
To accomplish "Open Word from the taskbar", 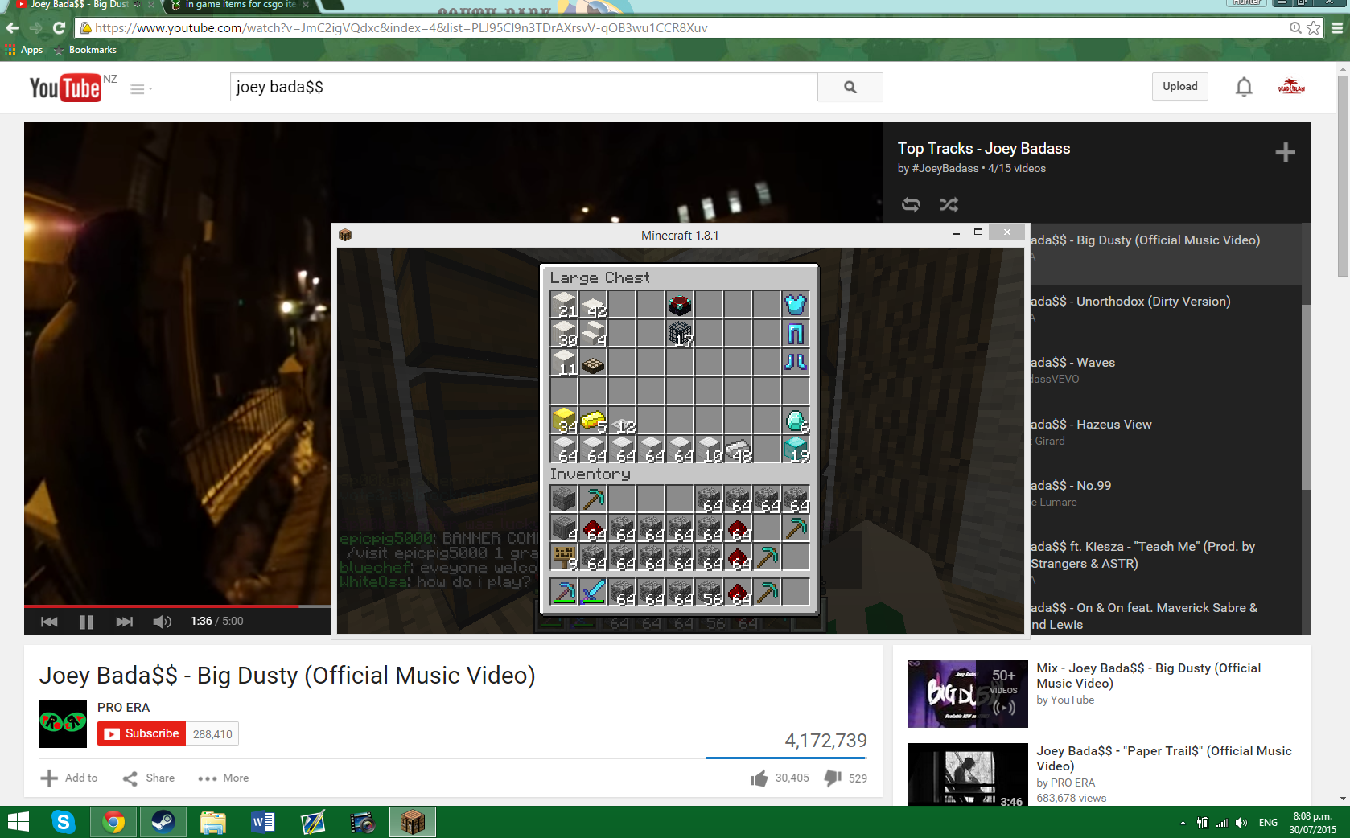I will pyautogui.click(x=263, y=822).
